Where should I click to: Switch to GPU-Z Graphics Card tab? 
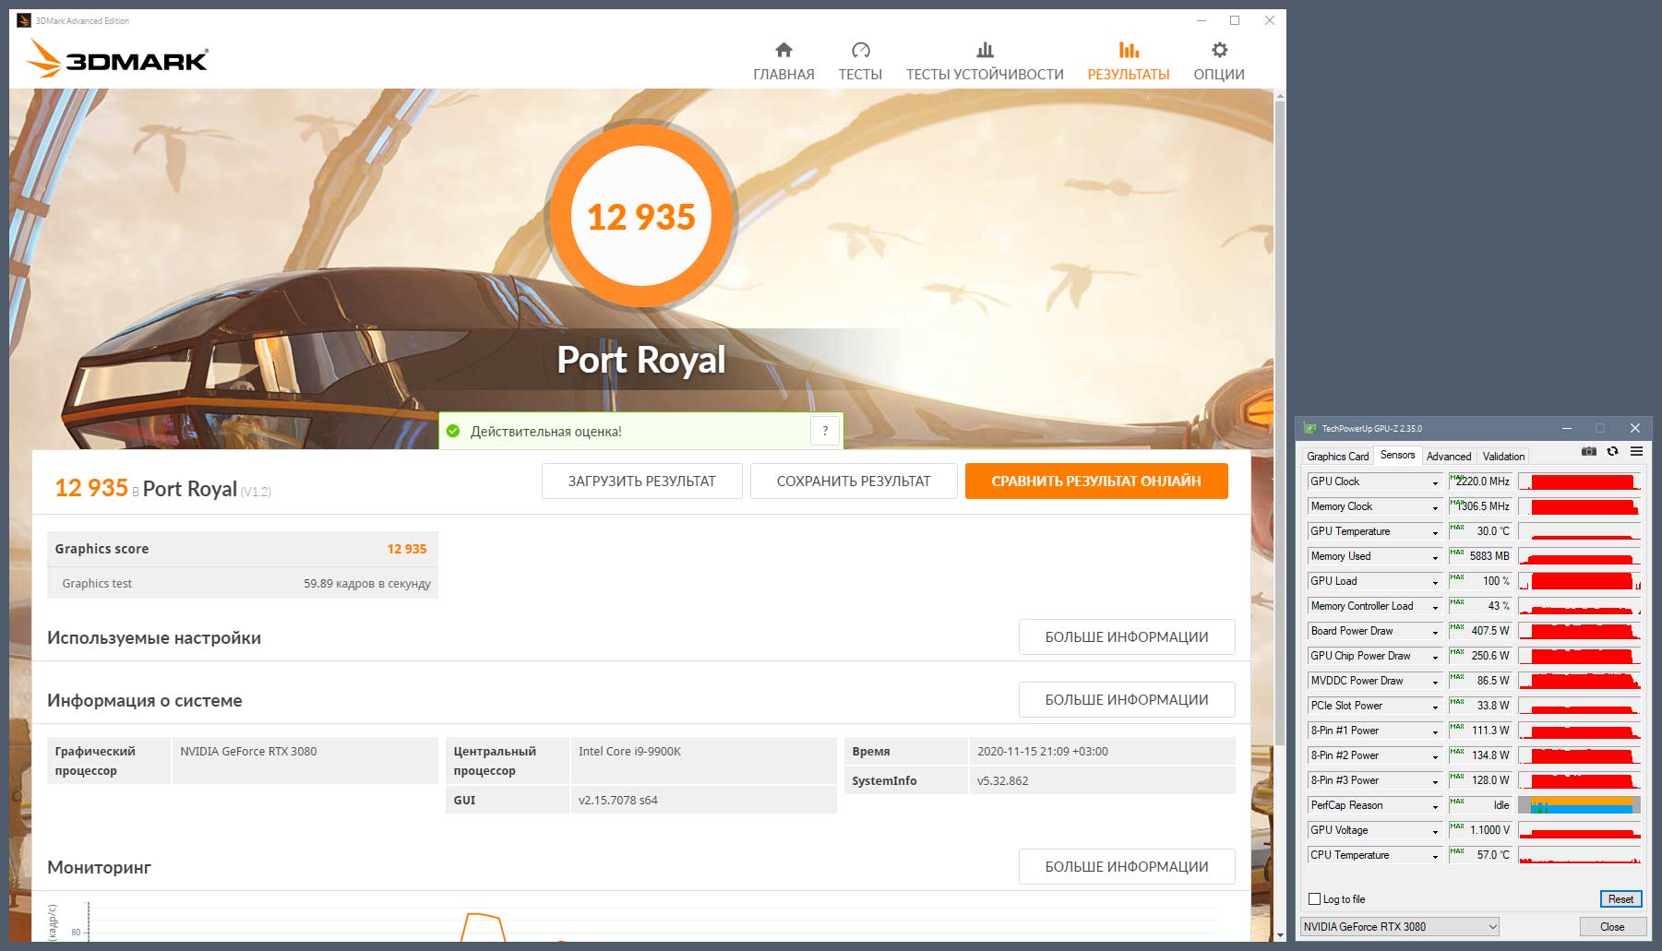[x=1337, y=457]
